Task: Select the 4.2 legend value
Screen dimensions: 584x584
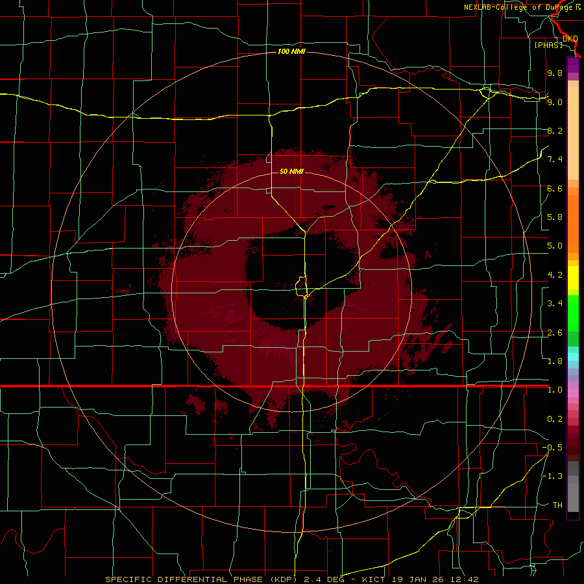Action: coord(555,275)
